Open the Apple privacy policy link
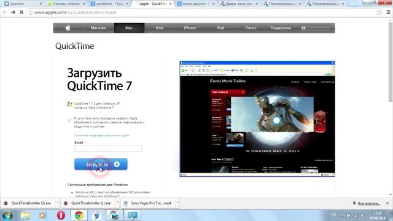The height and width of the screenshot is (221, 393). [101, 135]
